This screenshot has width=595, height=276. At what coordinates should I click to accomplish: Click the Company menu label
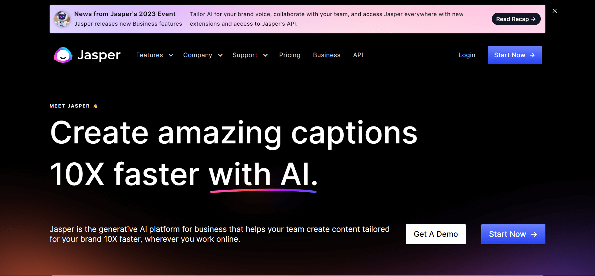(198, 55)
